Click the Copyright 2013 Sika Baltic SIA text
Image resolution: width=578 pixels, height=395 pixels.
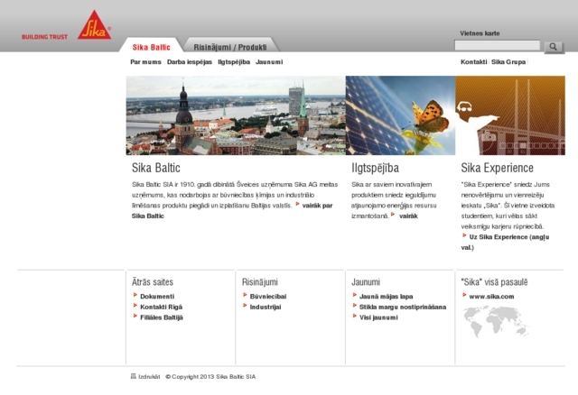coord(210,377)
